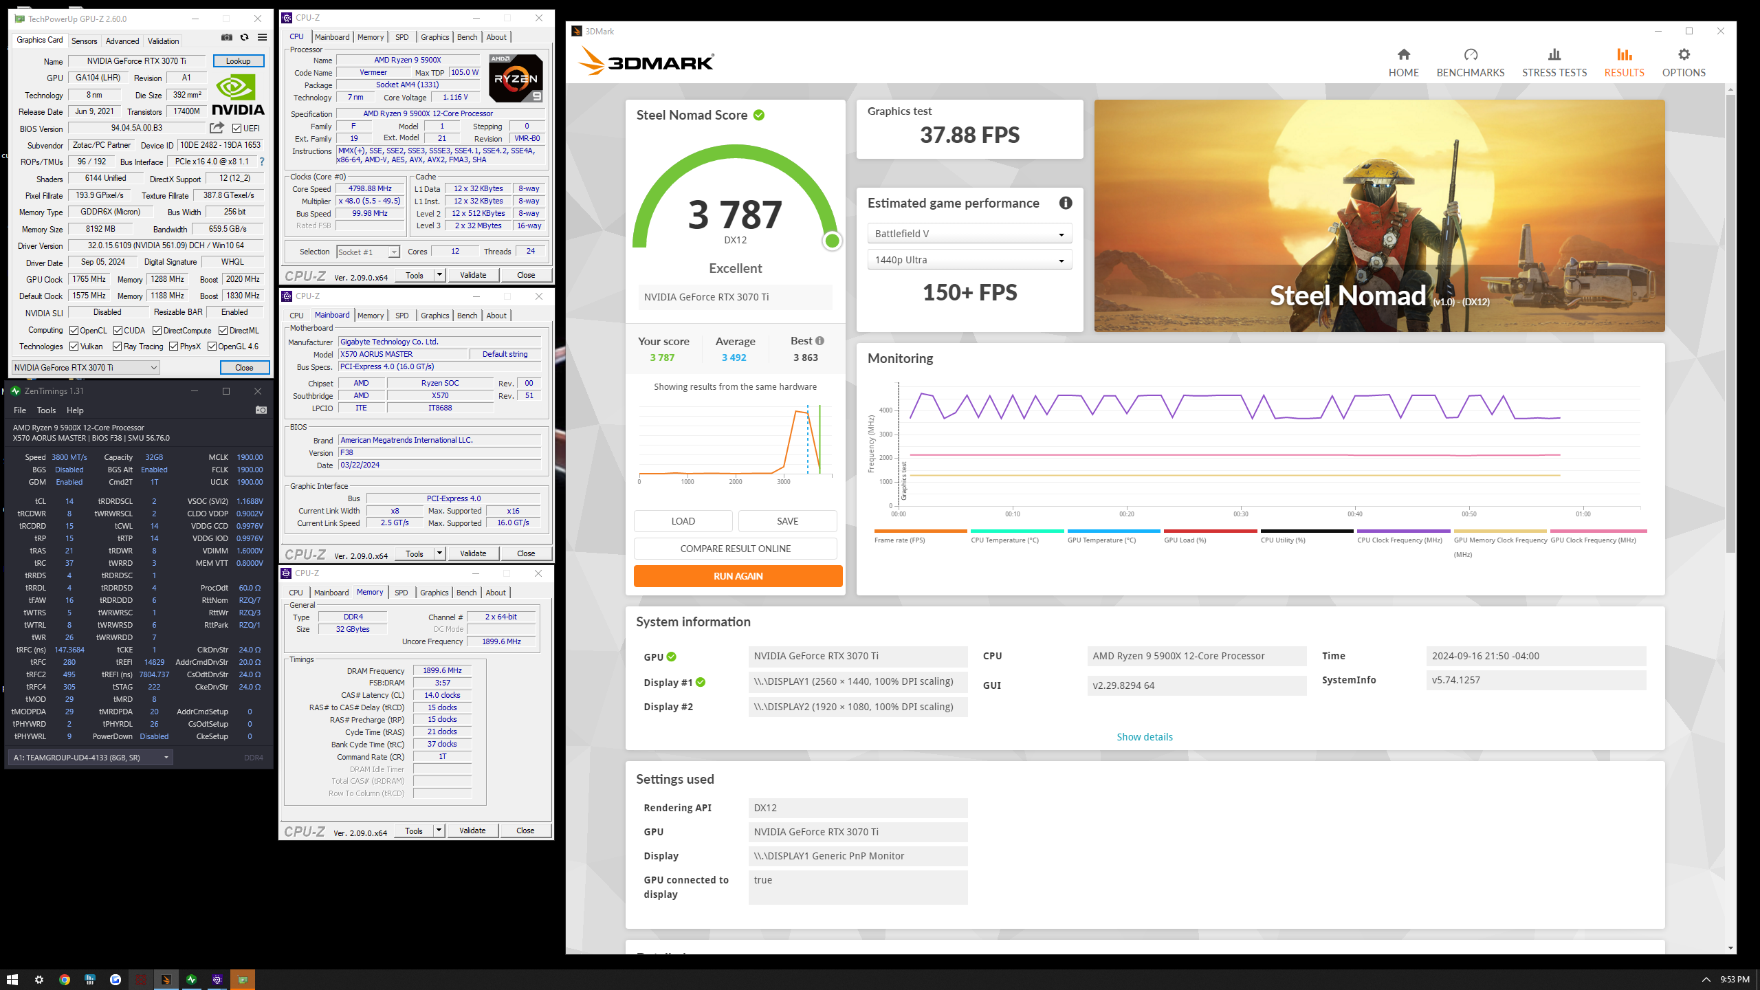1760x990 pixels.
Task: Toggle Ray Tracing checkbox
Action: (117, 346)
